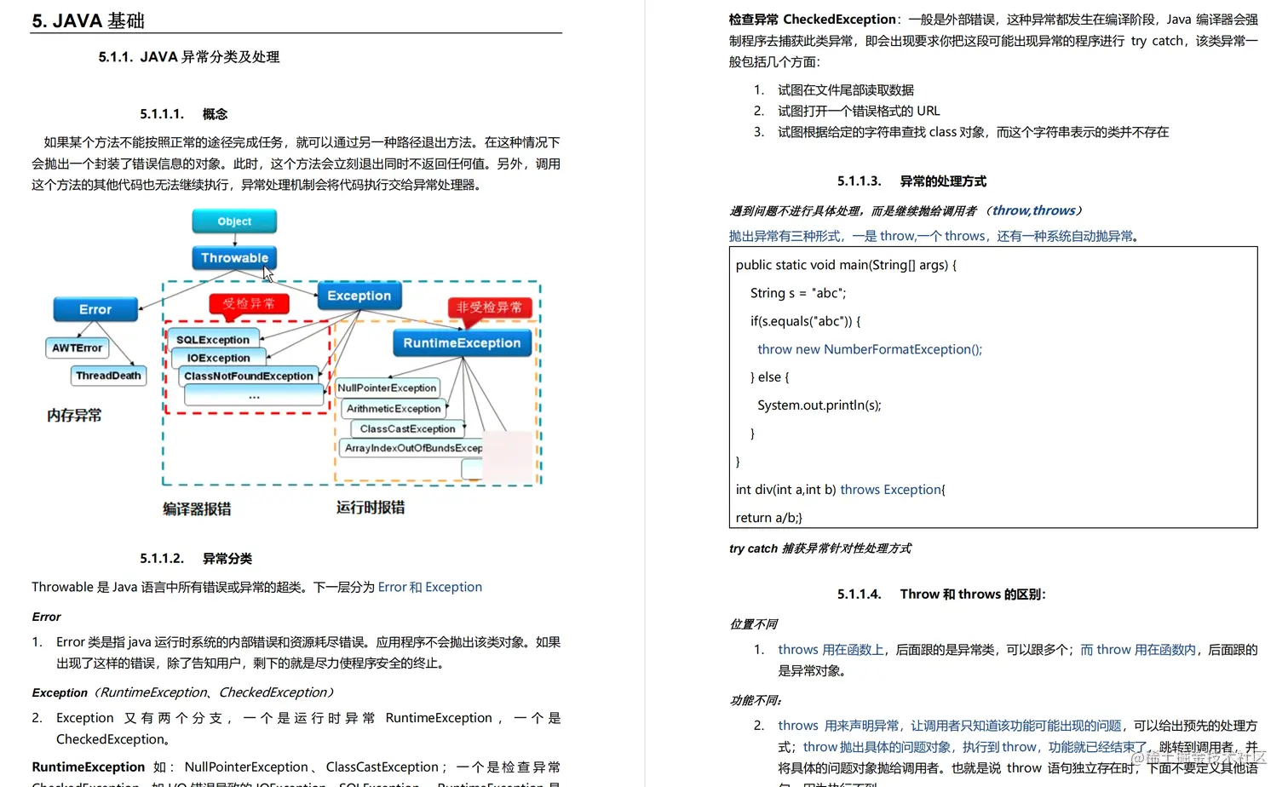Click the AWTError node in the diagram
1288x787 pixels.
click(77, 348)
